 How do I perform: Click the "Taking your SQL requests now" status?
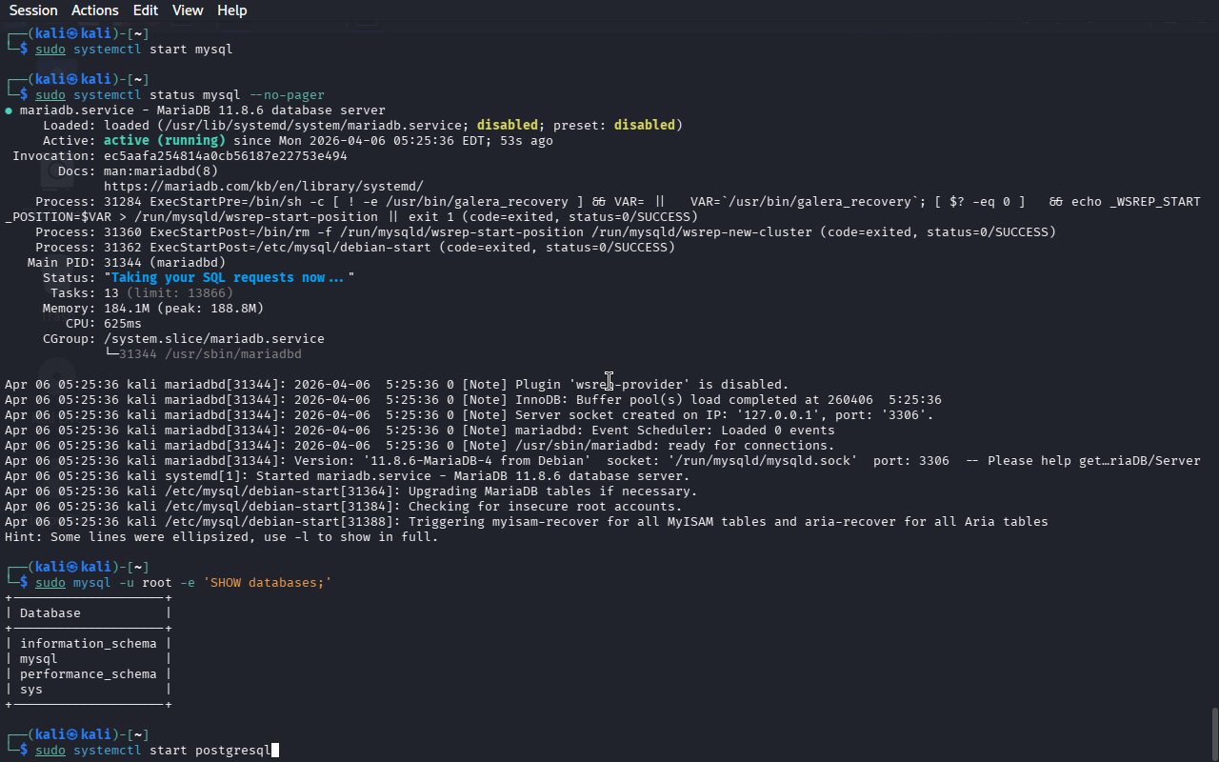(229, 278)
